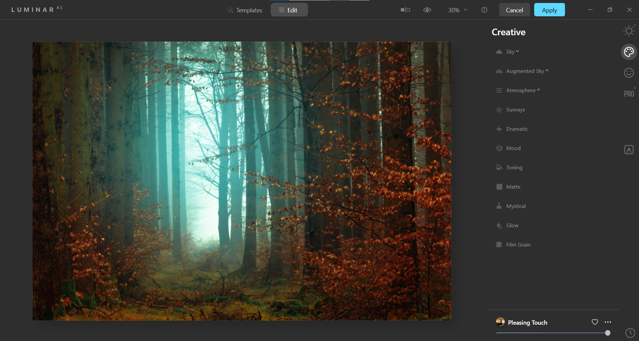This screenshot has width=639, height=341.
Task: Close the Luminar AI window
Action: [629, 10]
